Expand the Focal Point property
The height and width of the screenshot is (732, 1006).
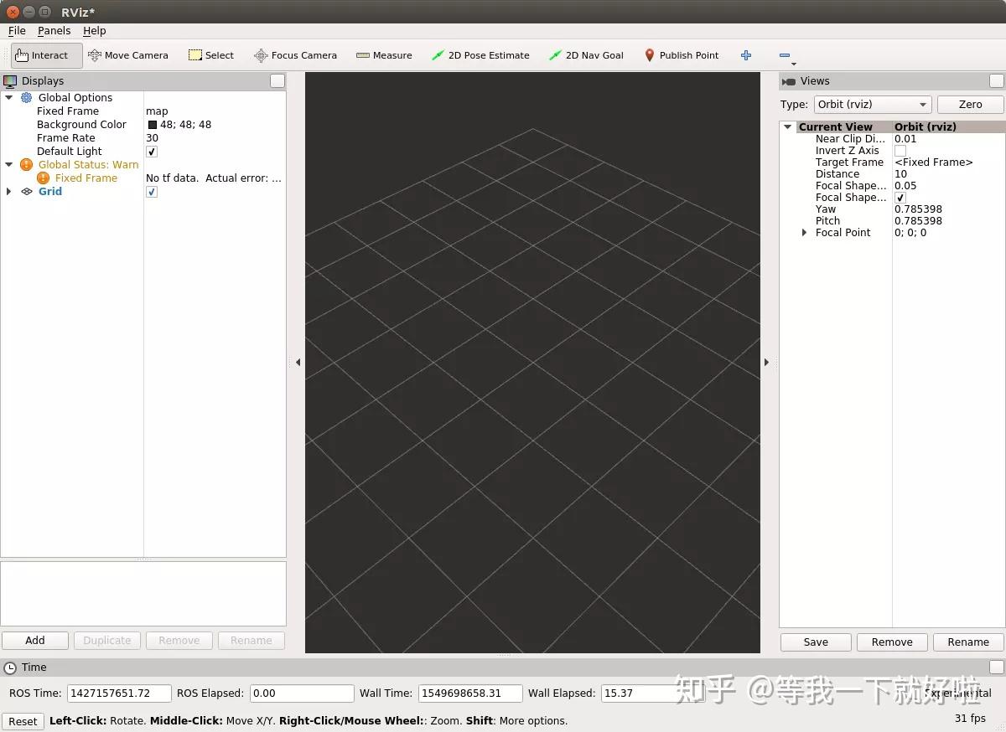pyautogui.click(x=805, y=233)
